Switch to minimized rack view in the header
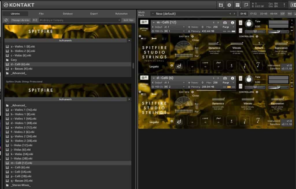 (246, 5)
